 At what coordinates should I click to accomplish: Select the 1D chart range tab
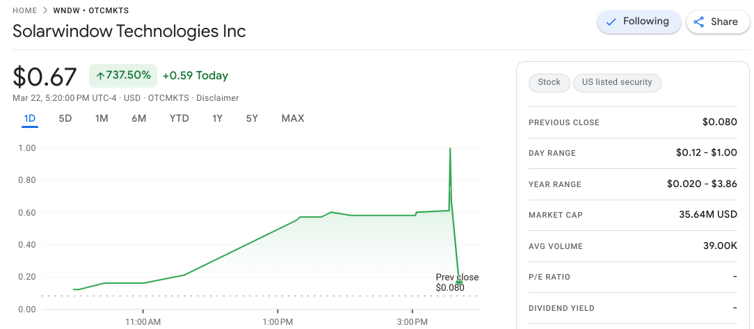(x=29, y=118)
